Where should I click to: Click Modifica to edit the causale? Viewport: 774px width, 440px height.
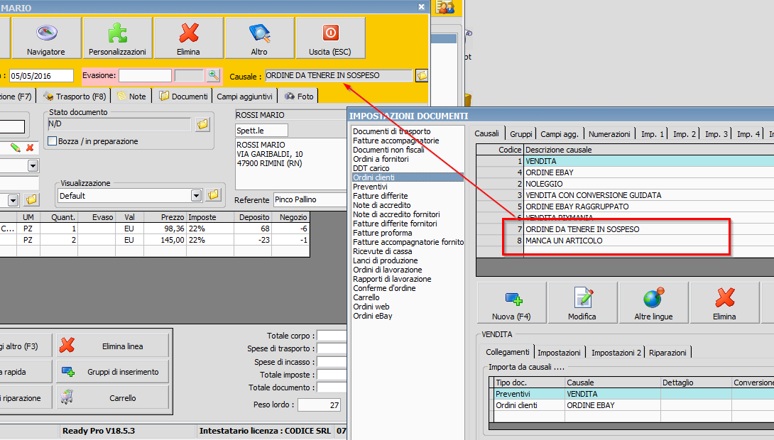[582, 303]
